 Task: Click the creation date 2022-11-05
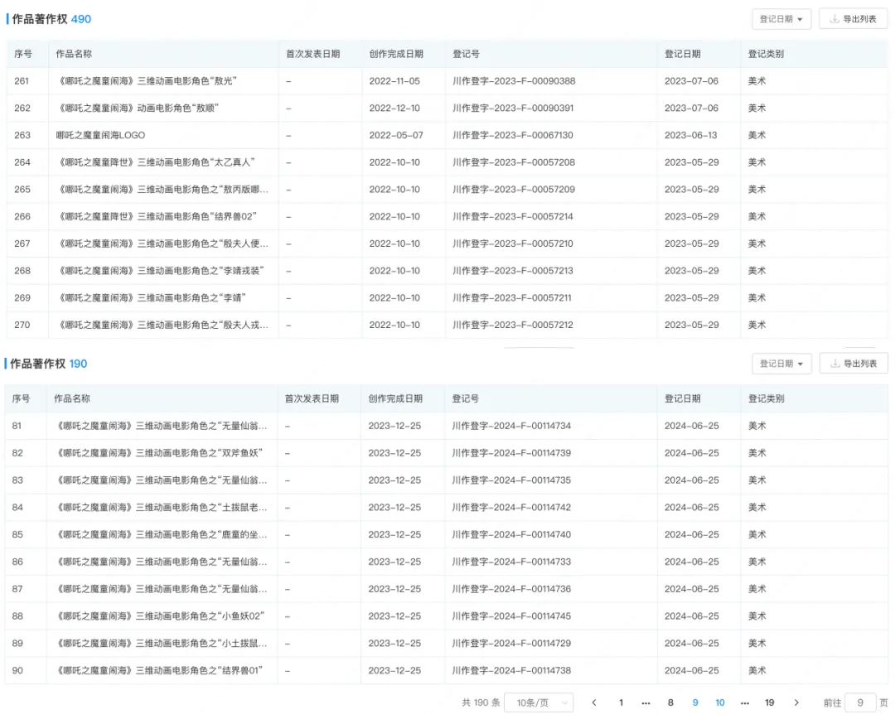pos(394,81)
